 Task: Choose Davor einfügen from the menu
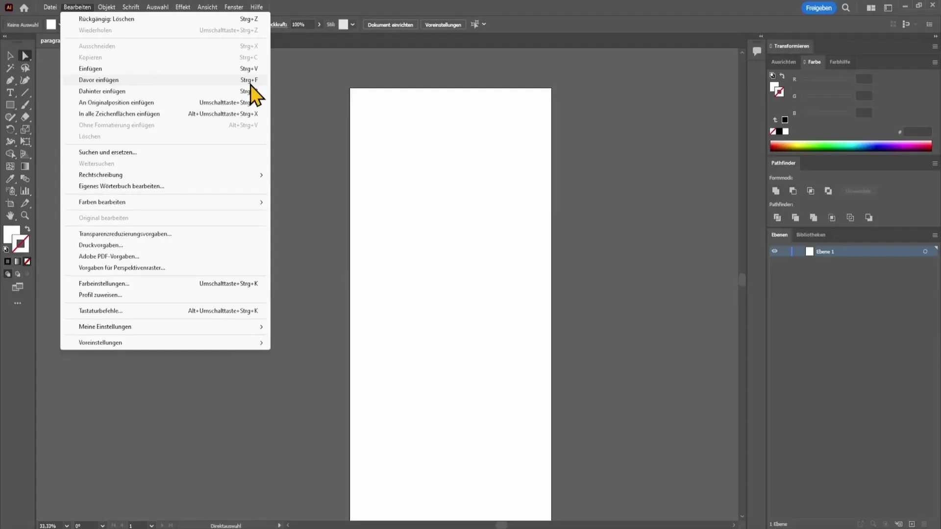coord(166,80)
